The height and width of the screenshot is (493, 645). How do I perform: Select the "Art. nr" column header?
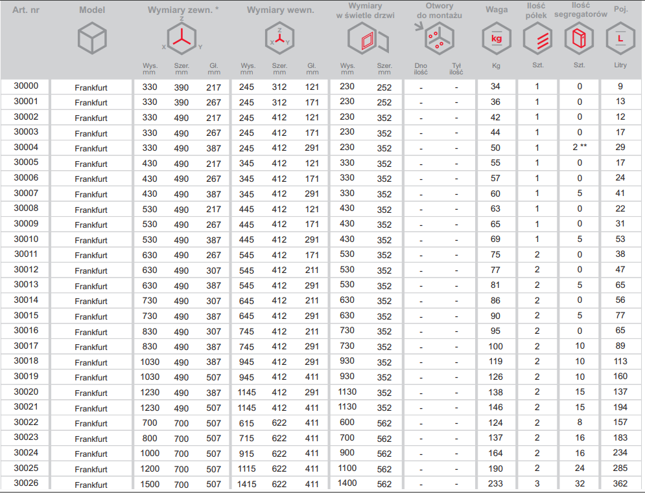click(x=26, y=10)
